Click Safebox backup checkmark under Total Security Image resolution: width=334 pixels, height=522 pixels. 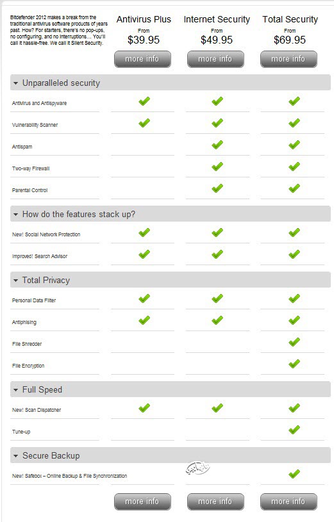(x=294, y=474)
